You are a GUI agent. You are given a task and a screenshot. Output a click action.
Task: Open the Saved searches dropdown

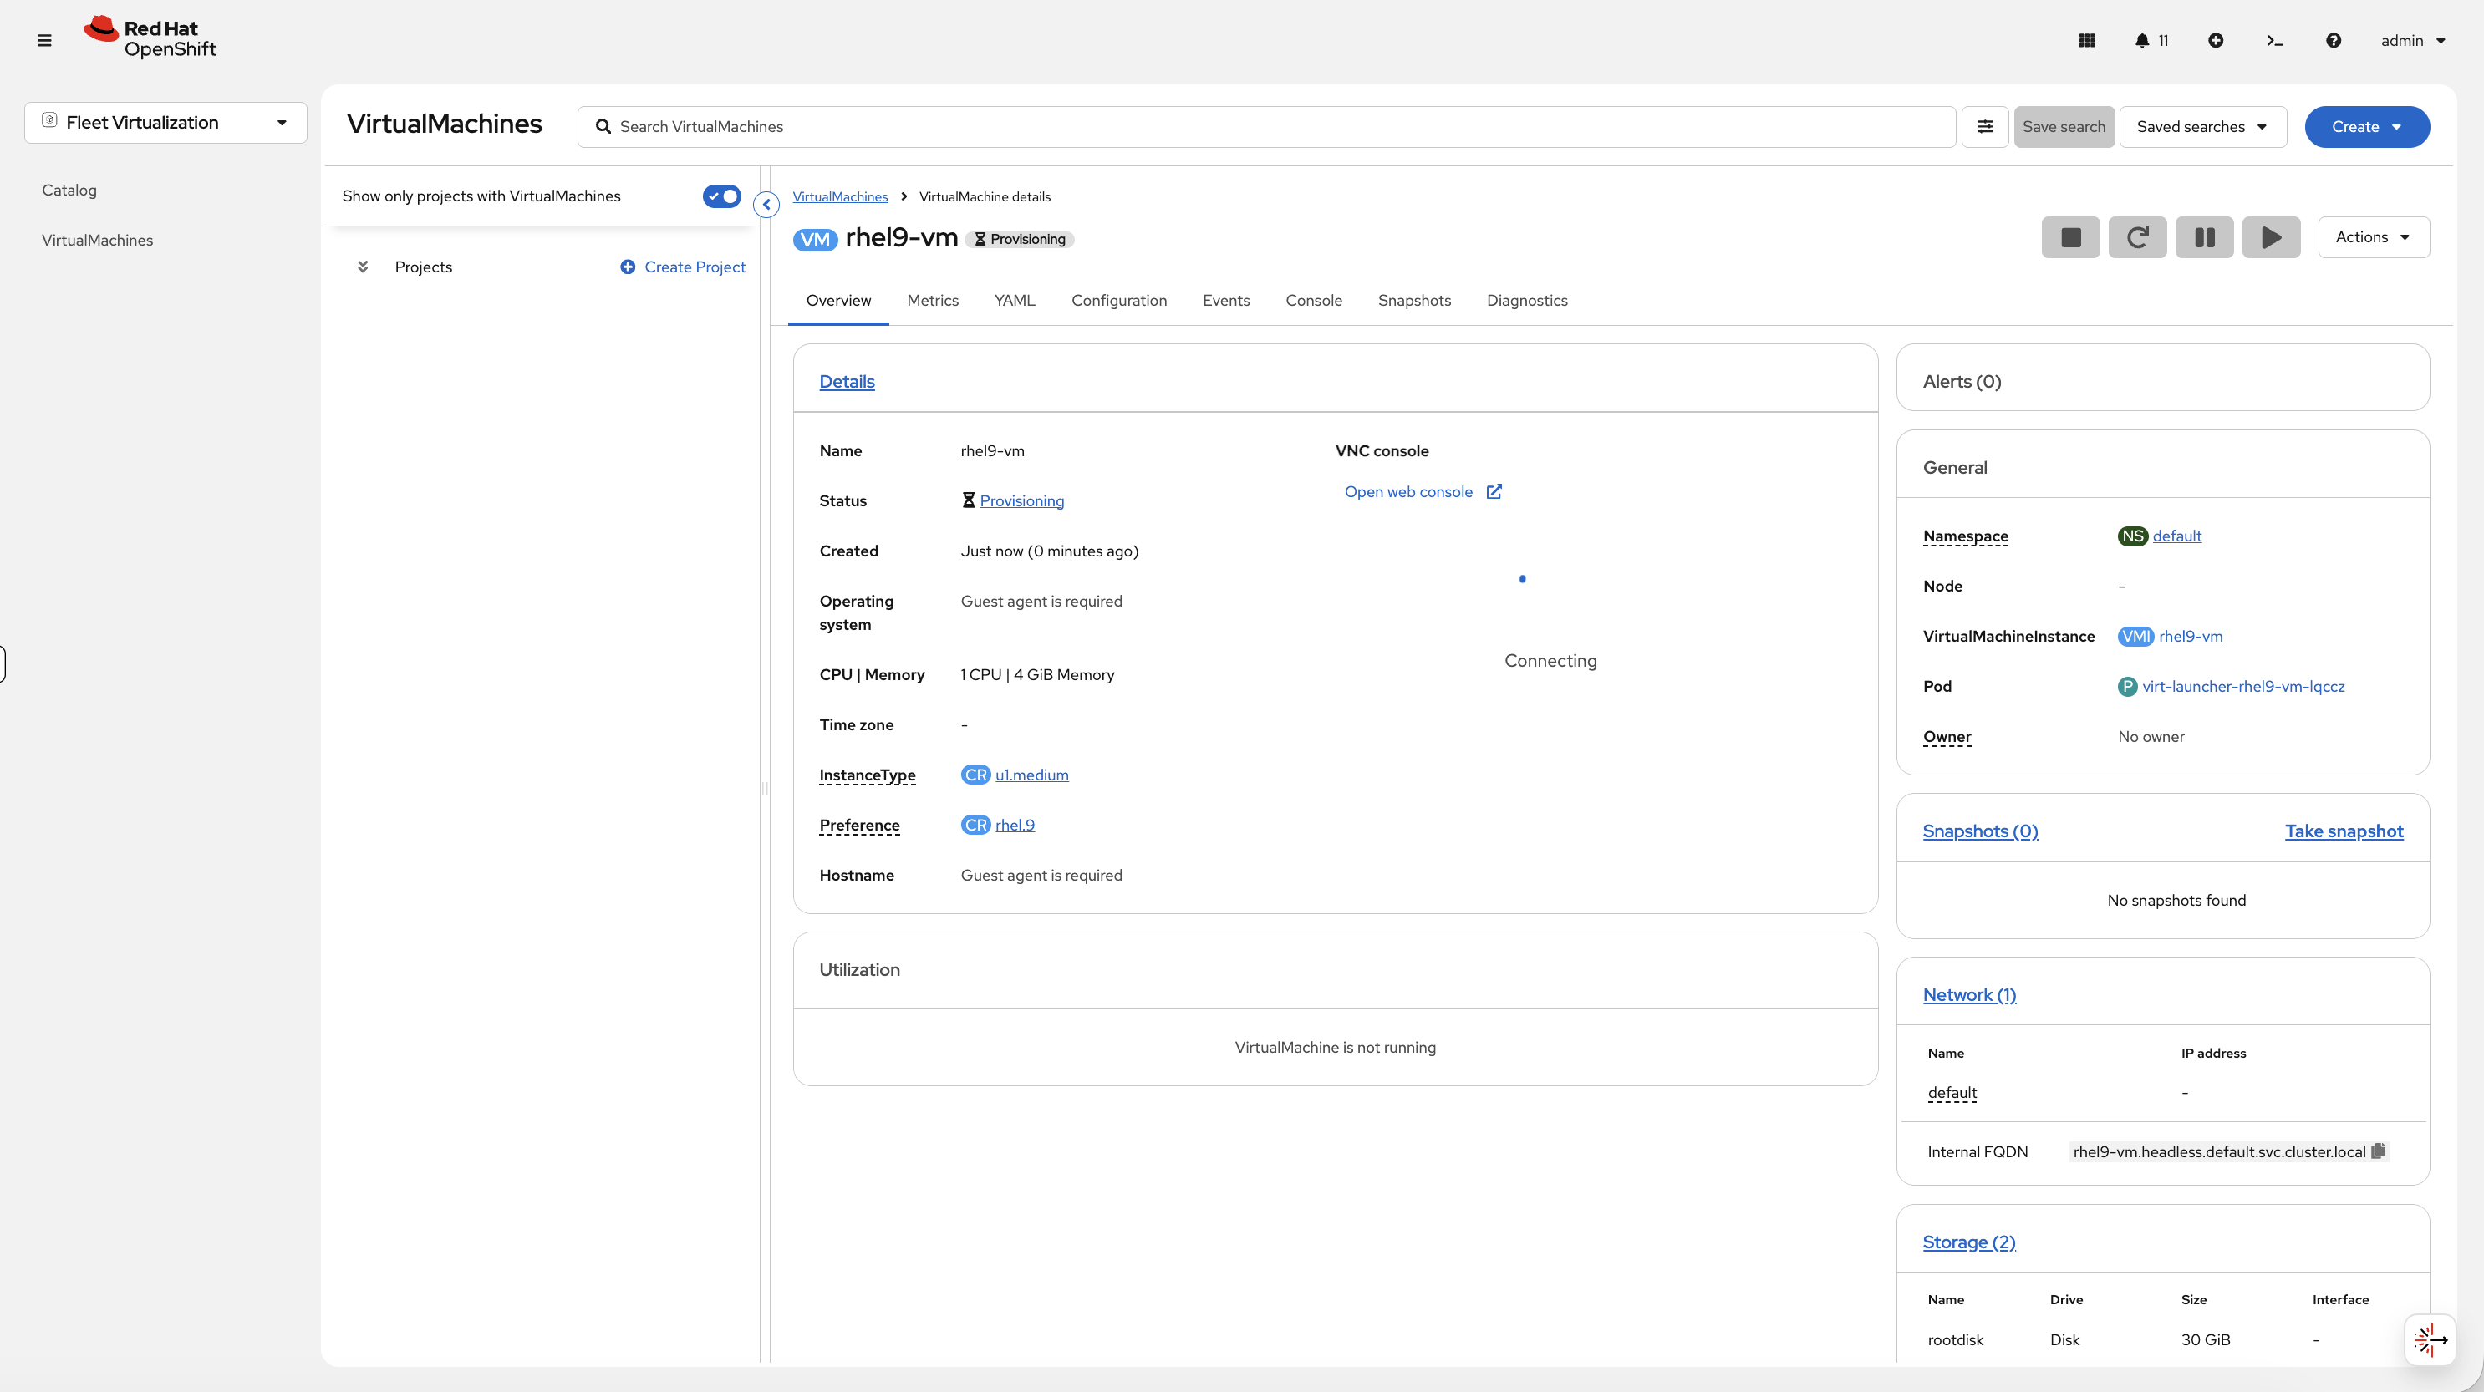pyautogui.click(x=2202, y=126)
